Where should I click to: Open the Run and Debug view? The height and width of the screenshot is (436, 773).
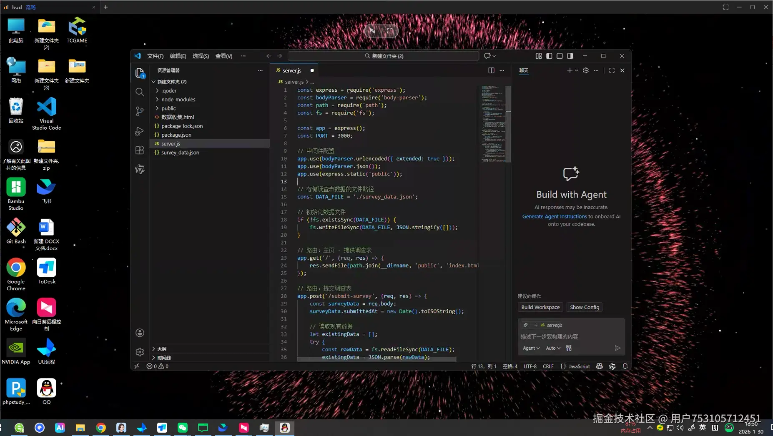pyautogui.click(x=140, y=131)
